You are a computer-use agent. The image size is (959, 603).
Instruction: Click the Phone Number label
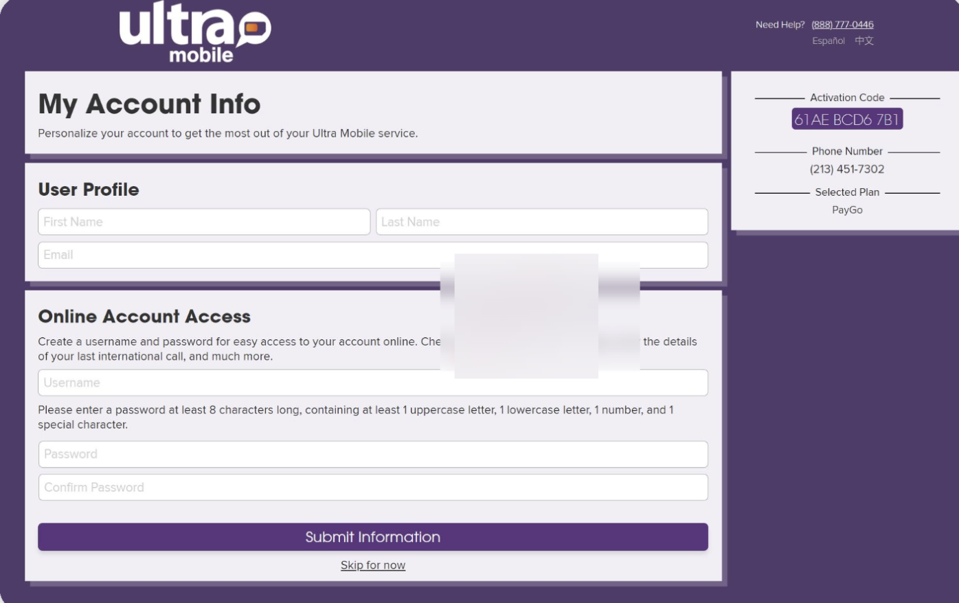pyautogui.click(x=847, y=151)
